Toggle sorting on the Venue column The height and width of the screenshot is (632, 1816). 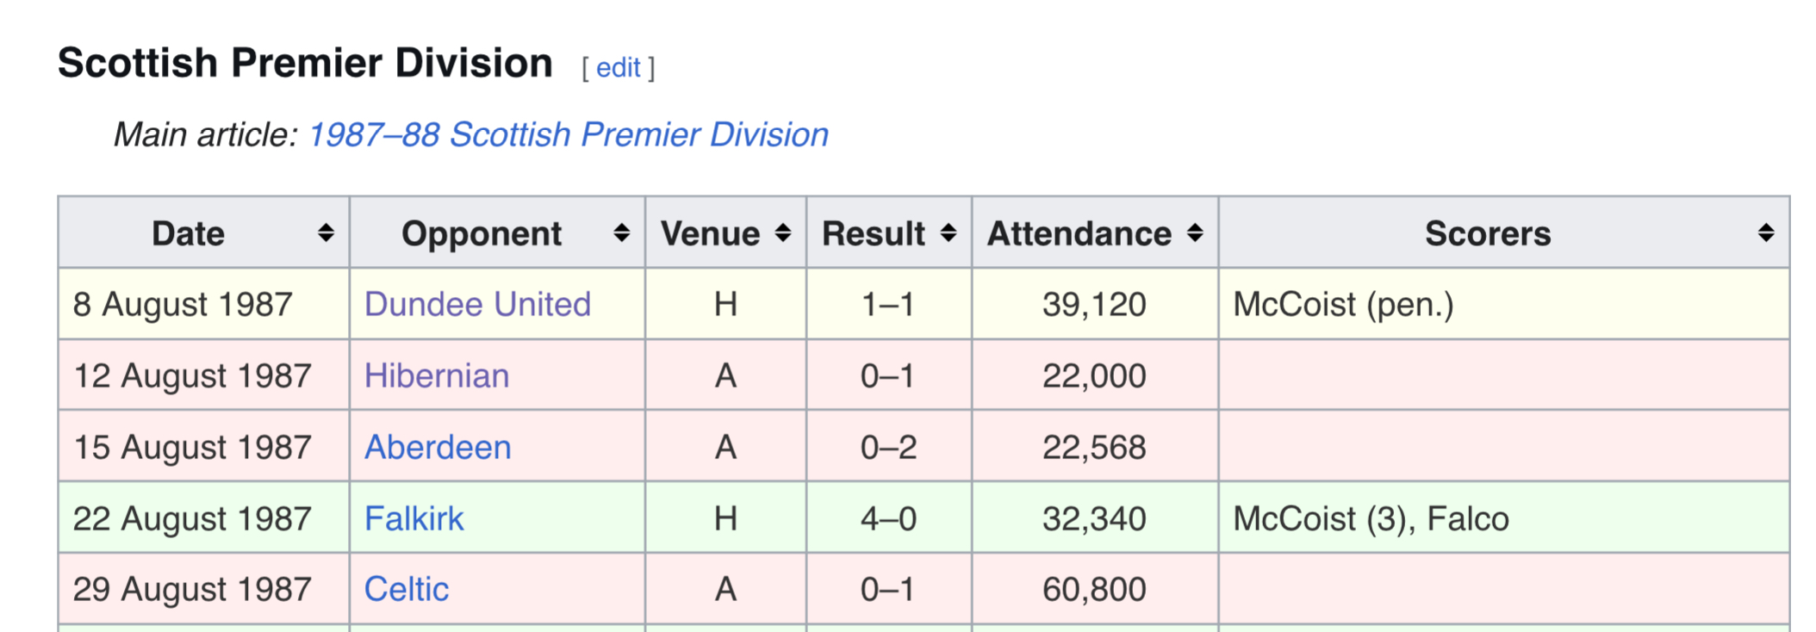pos(782,232)
